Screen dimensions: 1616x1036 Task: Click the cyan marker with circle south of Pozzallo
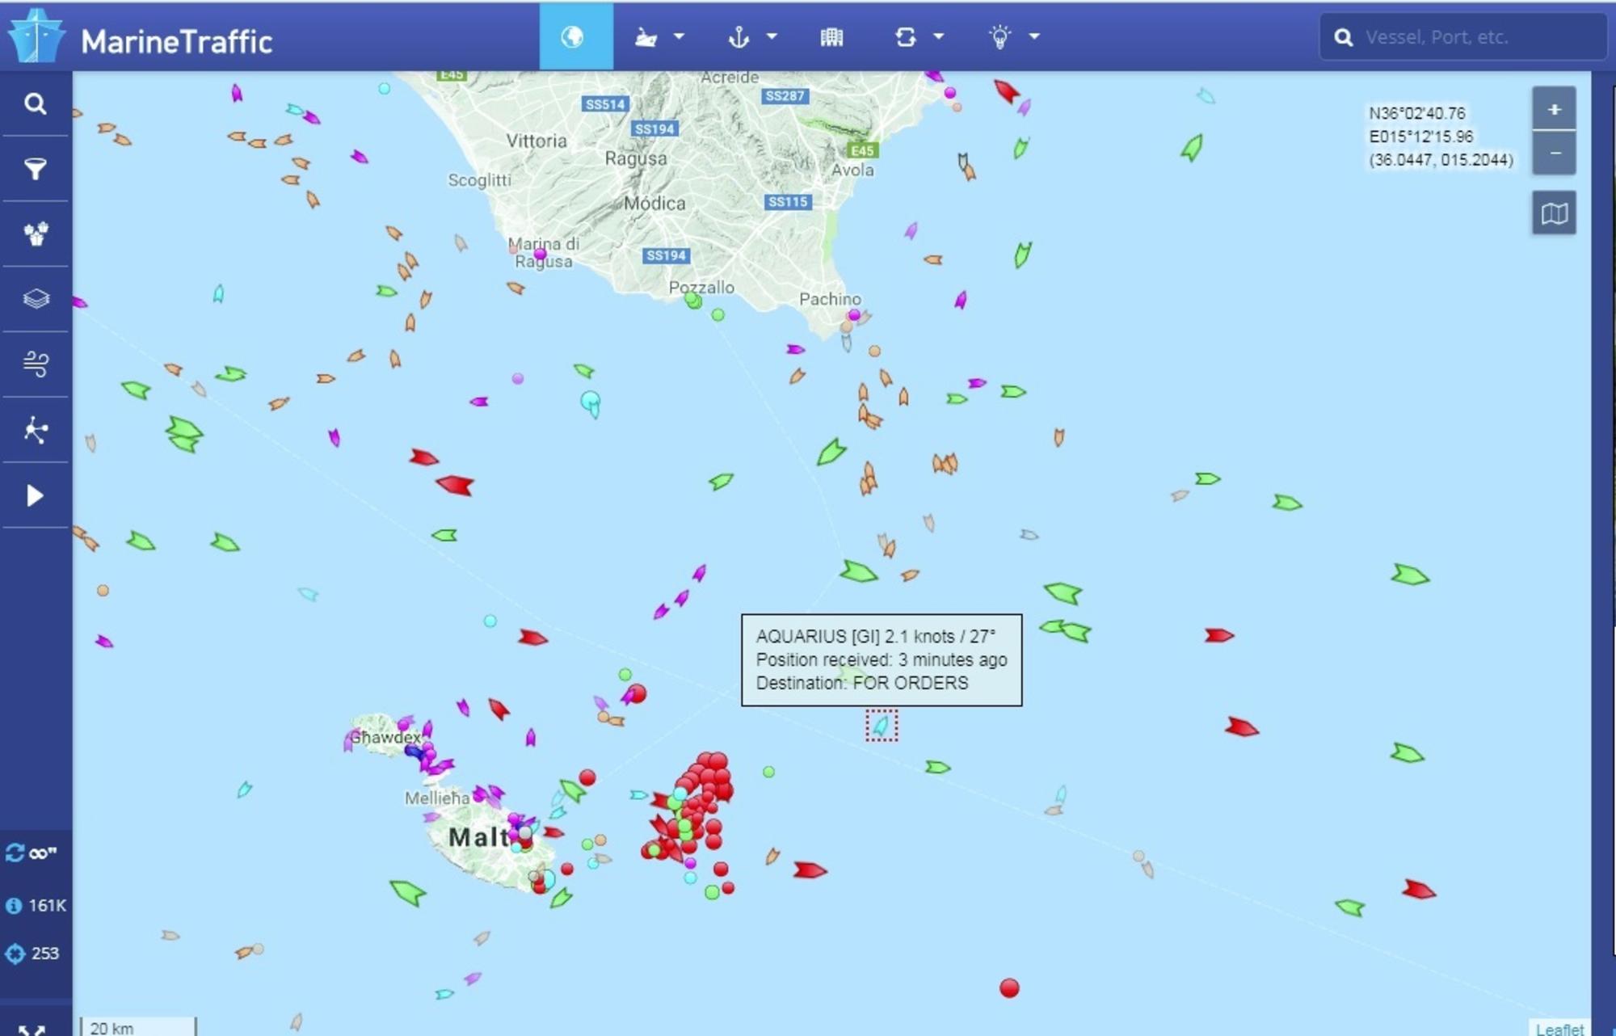click(591, 403)
